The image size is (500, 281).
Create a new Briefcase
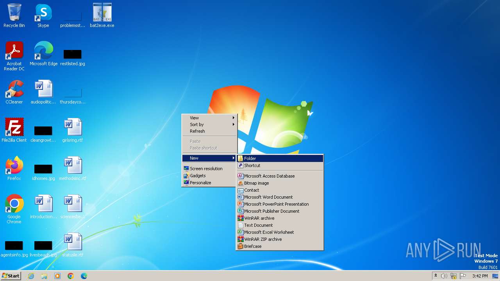click(280, 246)
